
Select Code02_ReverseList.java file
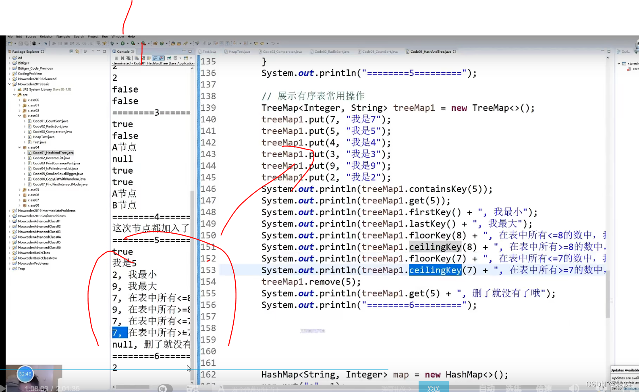tap(52, 158)
